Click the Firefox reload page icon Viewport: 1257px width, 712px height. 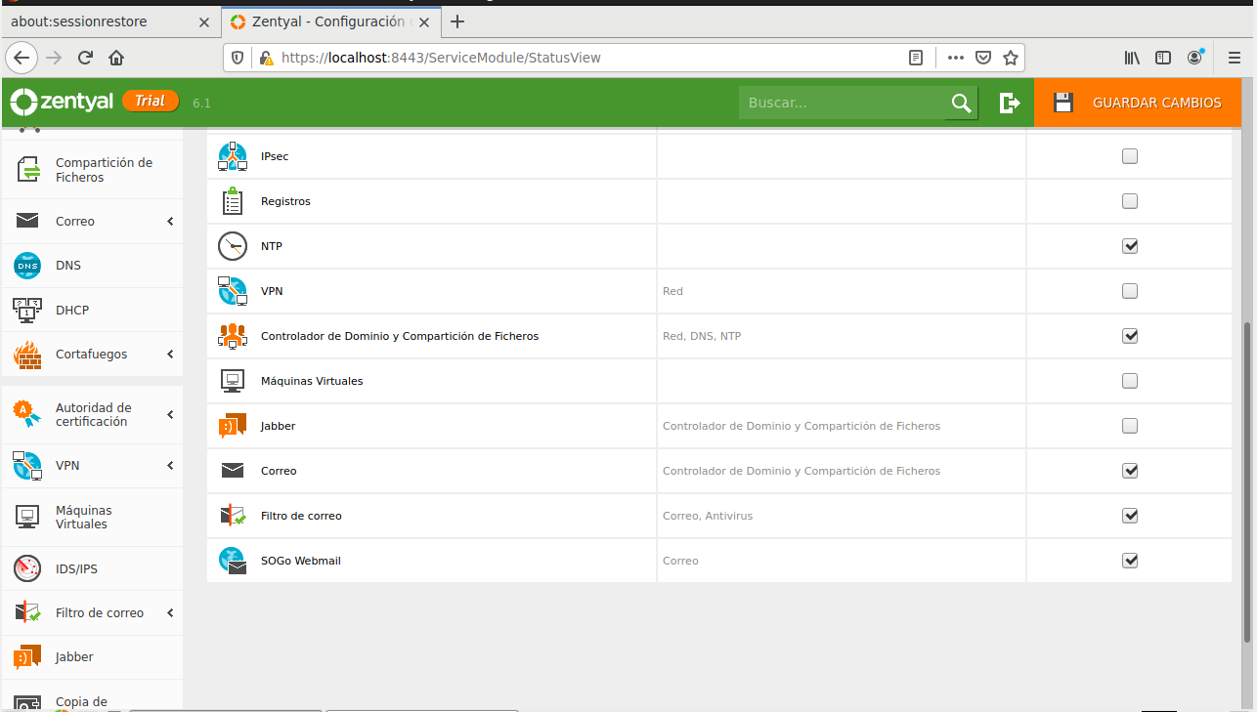(85, 58)
